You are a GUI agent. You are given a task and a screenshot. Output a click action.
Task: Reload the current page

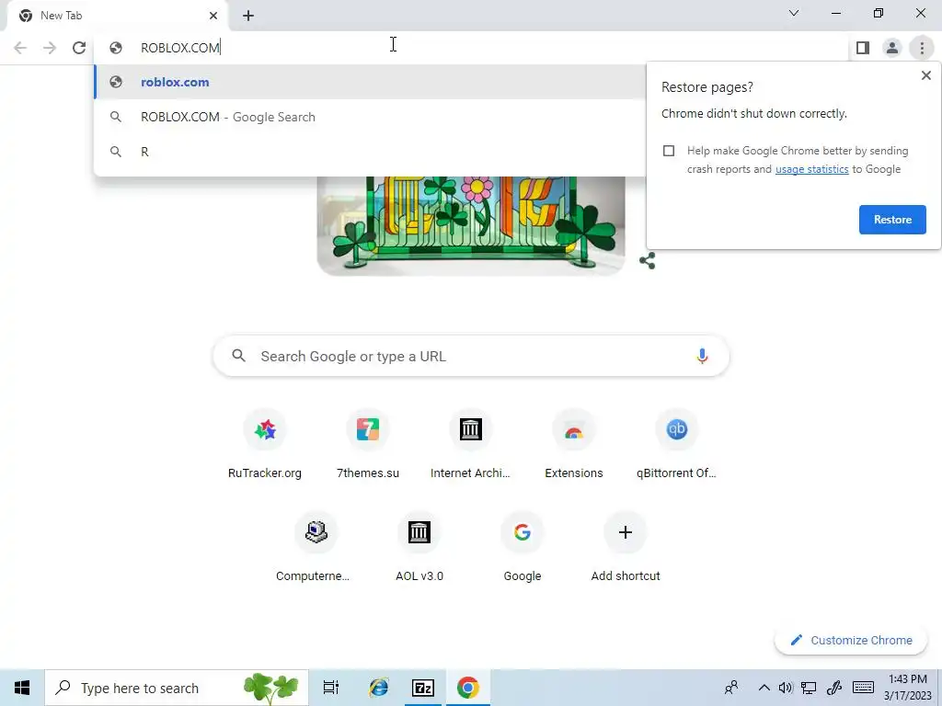[x=79, y=48]
